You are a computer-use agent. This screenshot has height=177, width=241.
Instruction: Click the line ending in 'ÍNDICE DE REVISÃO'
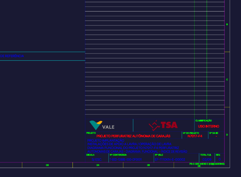click(x=137, y=151)
